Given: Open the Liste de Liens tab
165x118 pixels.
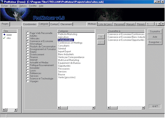Looking at the screenshot, I should tap(105, 24).
